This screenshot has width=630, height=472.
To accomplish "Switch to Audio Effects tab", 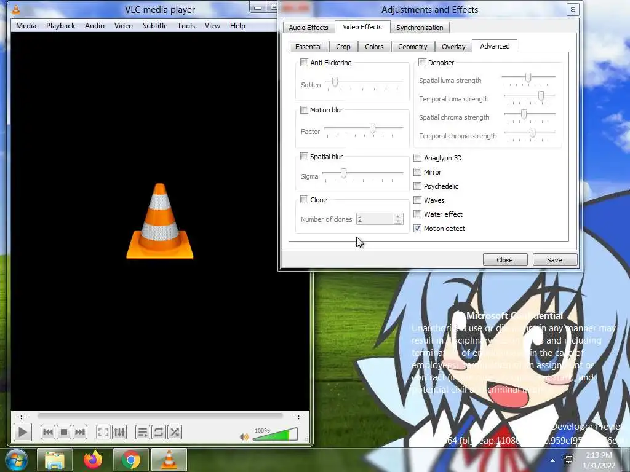I will click(x=309, y=27).
